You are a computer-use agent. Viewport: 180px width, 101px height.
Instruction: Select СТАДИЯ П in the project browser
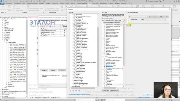[7, 37]
